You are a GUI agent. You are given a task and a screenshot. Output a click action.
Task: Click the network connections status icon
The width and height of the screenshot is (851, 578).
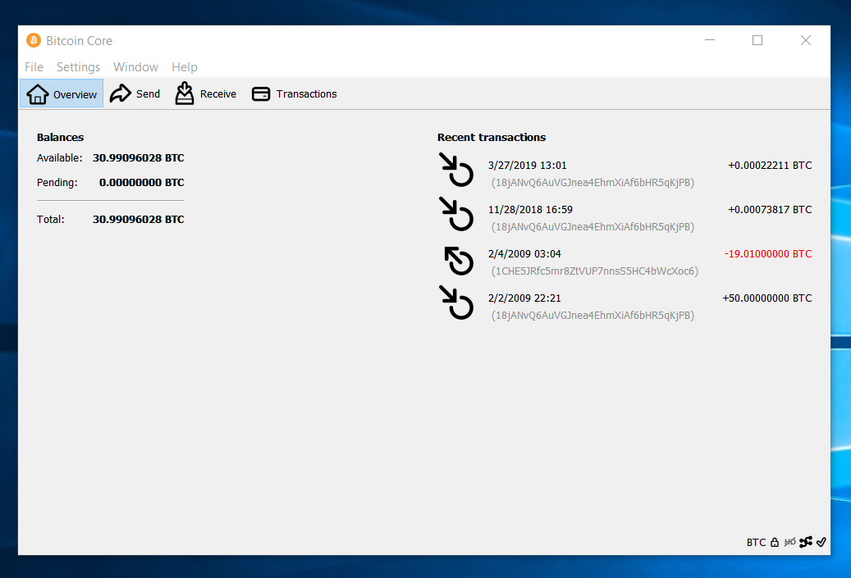point(806,542)
